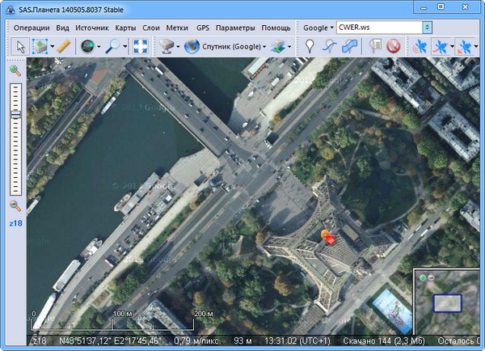Open the Метки menu
The image size is (485, 351).
[x=176, y=27]
